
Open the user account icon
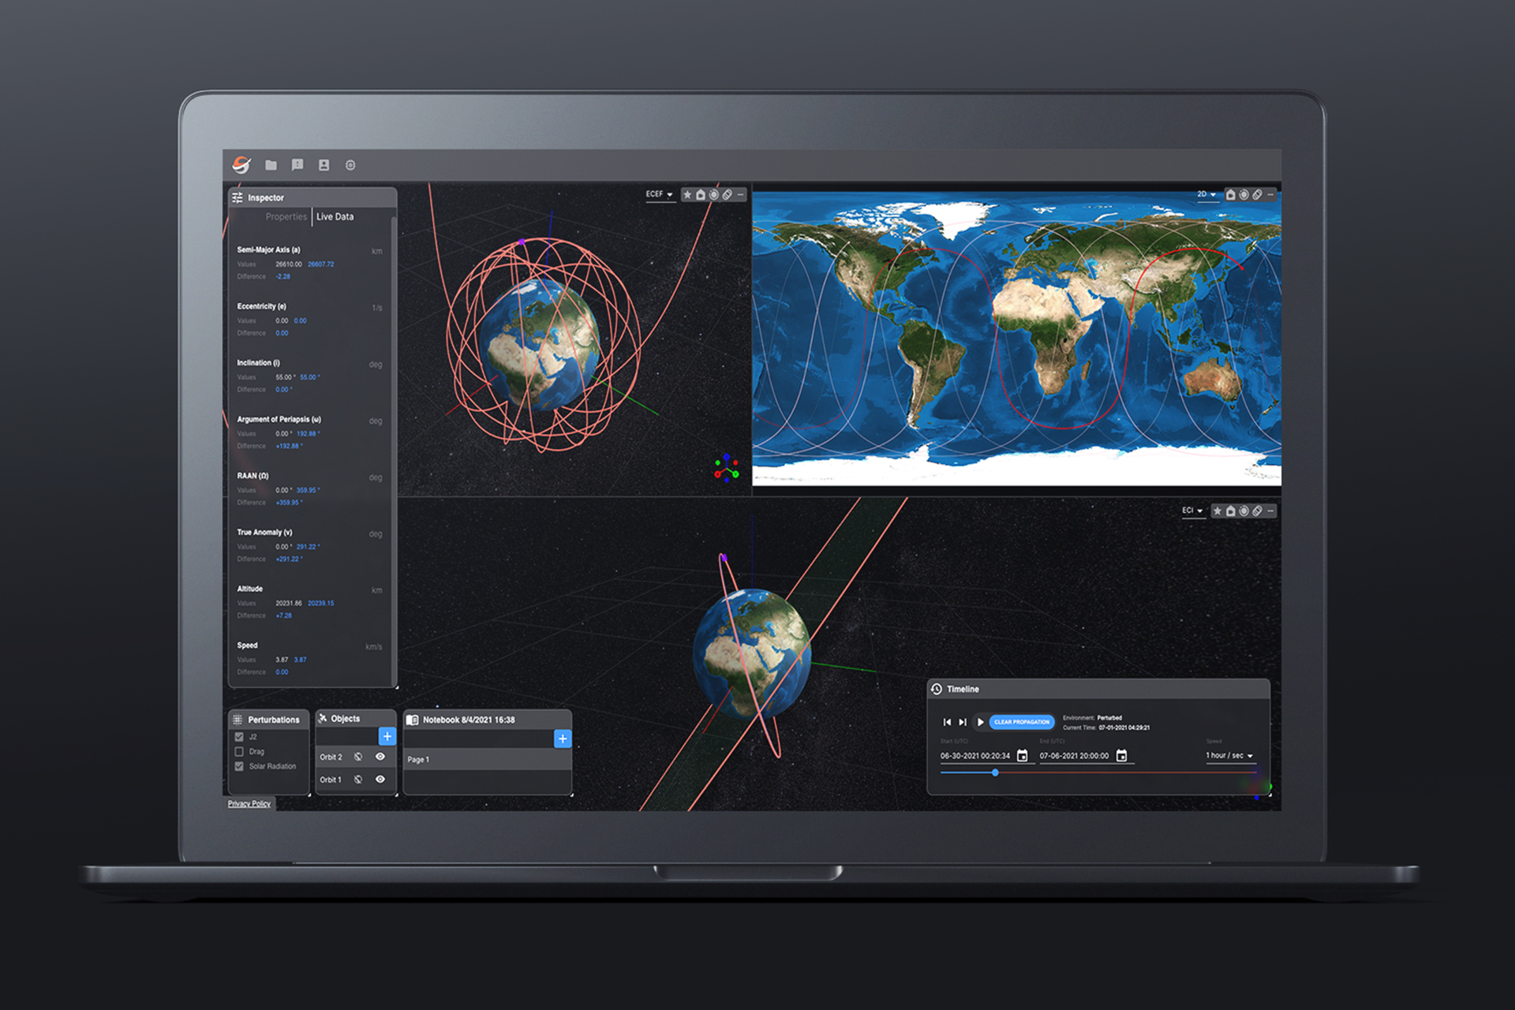point(324,165)
